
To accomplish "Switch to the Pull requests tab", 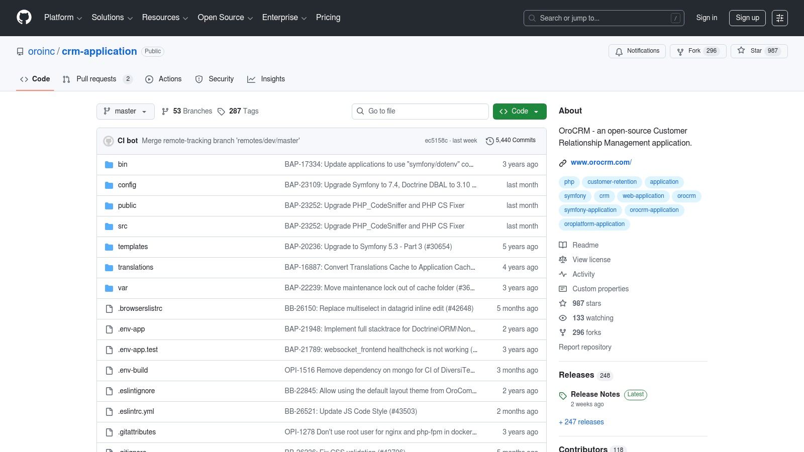I will pyautogui.click(x=95, y=79).
